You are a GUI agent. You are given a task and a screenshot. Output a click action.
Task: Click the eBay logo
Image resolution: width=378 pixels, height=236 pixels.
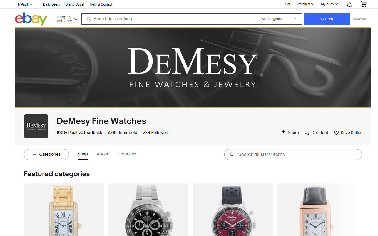click(31, 19)
